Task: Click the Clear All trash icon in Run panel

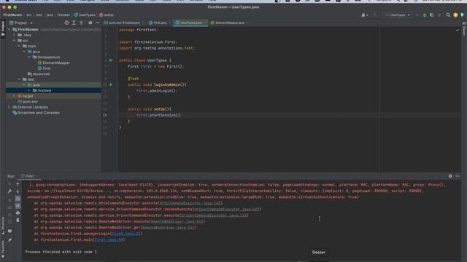Action: 18,220
